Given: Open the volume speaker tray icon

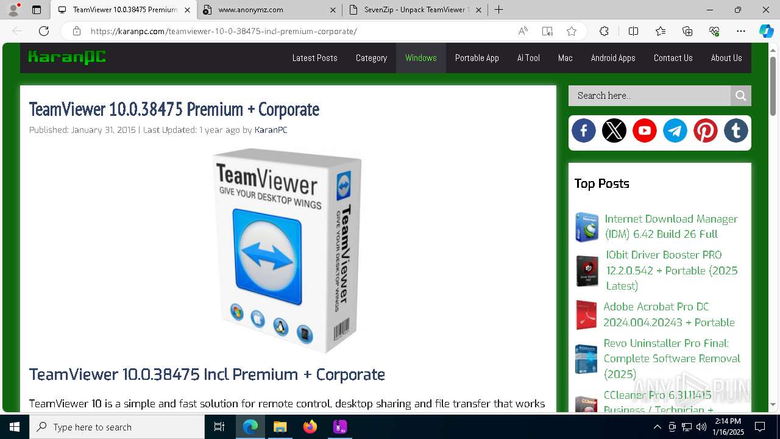Looking at the screenshot, I should (x=701, y=427).
